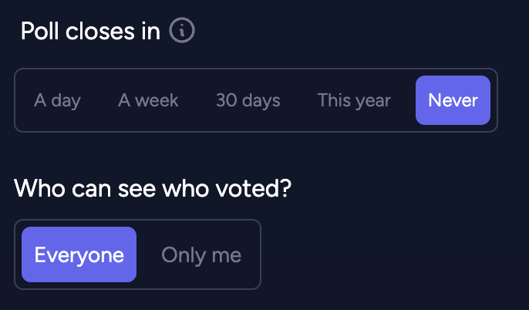This screenshot has width=529, height=310.
Task: Allow Everyone to see who voted
Action: pyautogui.click(x=79, y=254)
